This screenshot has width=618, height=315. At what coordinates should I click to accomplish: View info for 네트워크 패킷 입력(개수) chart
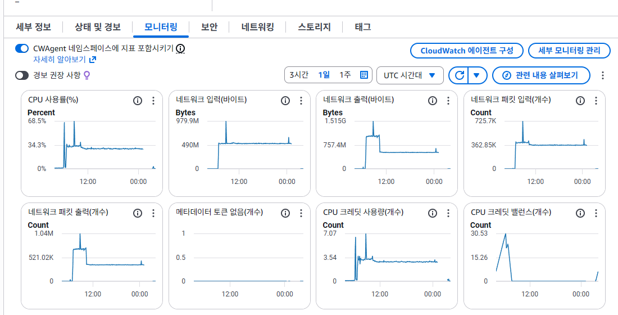click(580, 101)
